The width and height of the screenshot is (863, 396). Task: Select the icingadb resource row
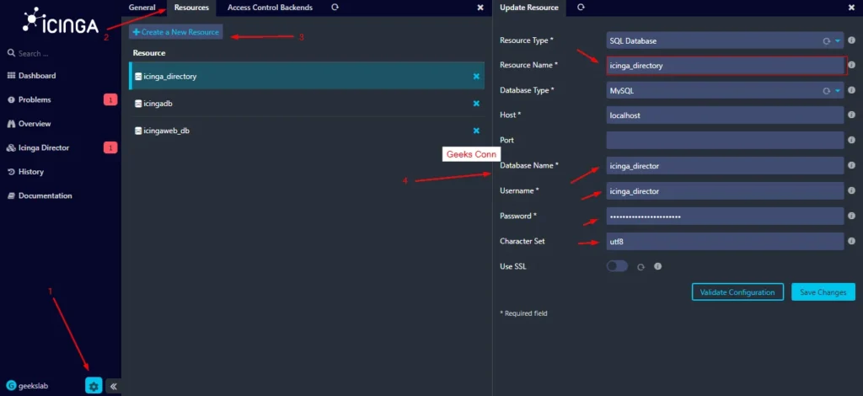[x=307, y=104]
